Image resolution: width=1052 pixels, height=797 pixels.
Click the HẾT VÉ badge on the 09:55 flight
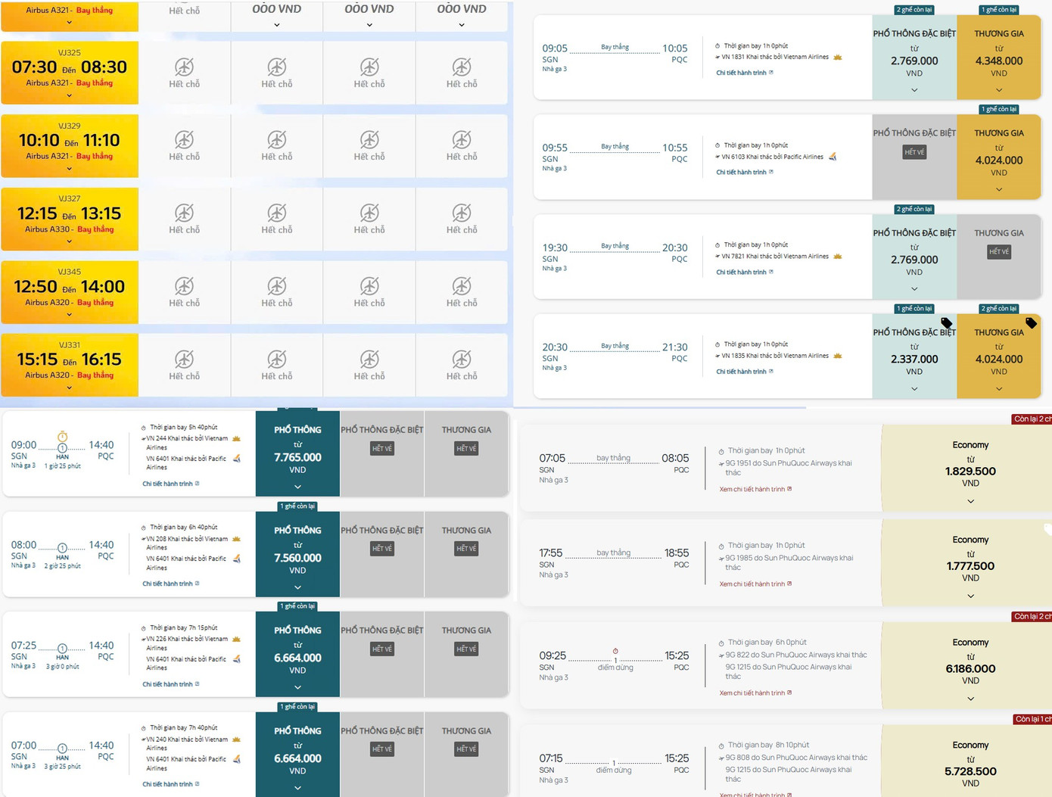pyautogui.click(x=914, y=152)
